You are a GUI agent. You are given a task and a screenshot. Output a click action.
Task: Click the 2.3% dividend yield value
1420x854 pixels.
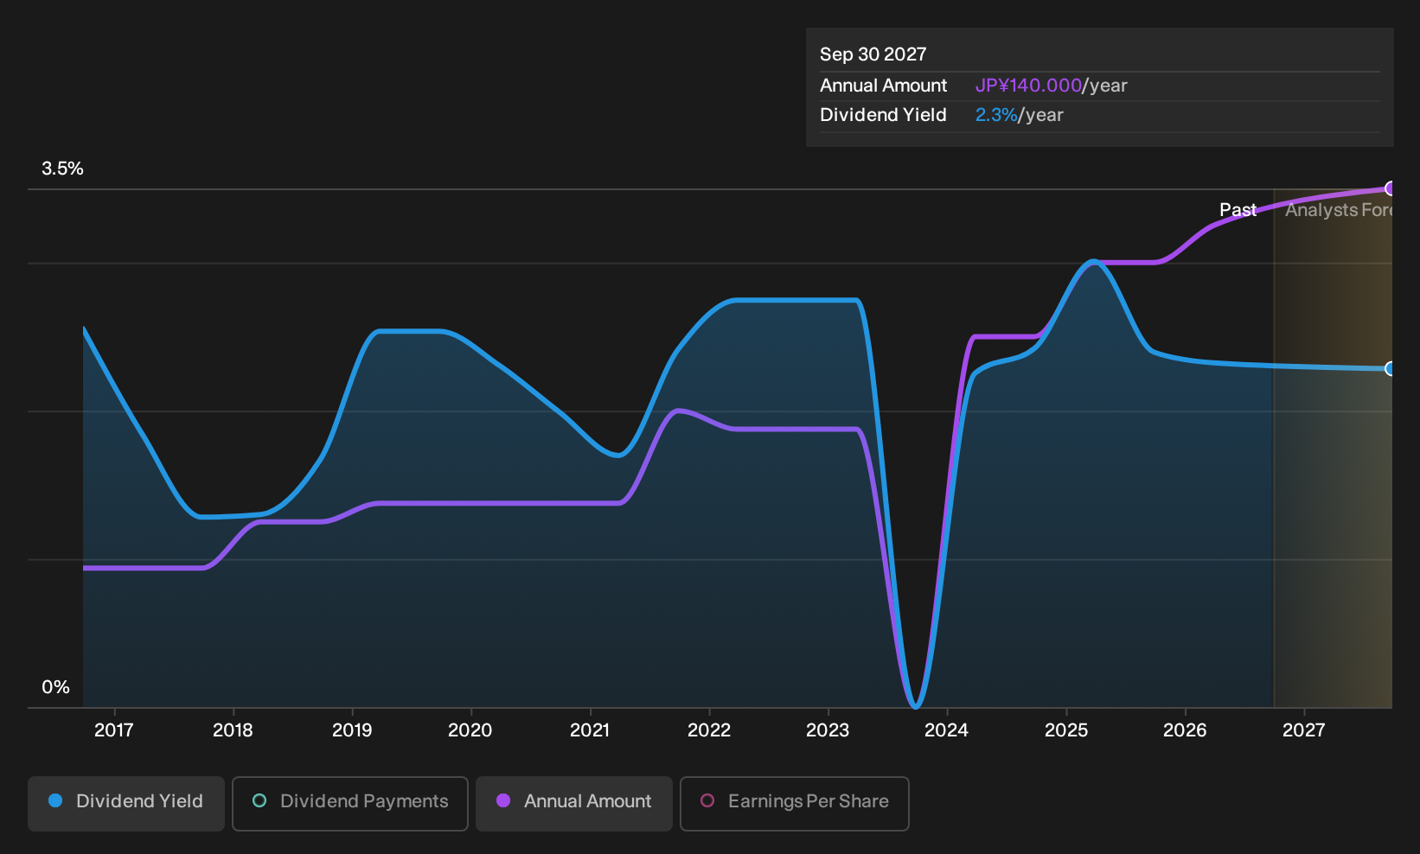coord(996,115)
